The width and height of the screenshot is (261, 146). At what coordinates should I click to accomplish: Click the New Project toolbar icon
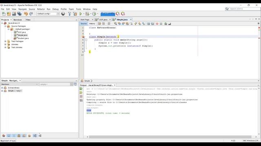[9, 14]
